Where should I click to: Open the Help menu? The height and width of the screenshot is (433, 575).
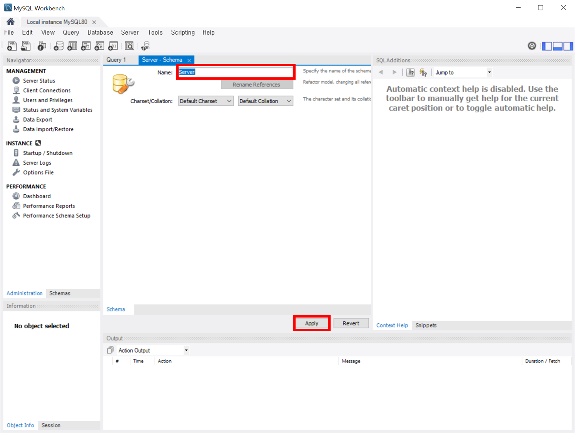(208, 32)
